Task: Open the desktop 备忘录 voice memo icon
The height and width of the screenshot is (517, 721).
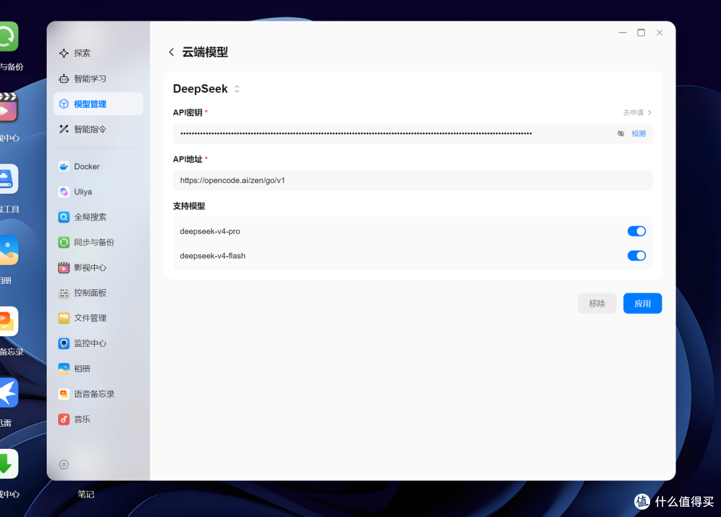Action: pos(8,321)
